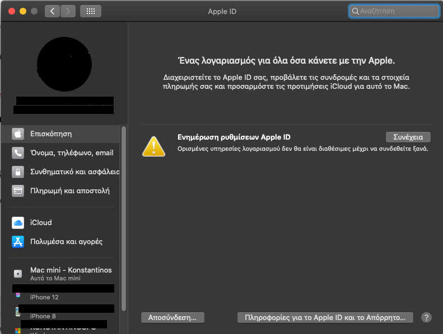The image size is (443, 334).
Task: Click the lock icon for Συνθηματικό και ασφάλεια
Action: click(18, 171)
